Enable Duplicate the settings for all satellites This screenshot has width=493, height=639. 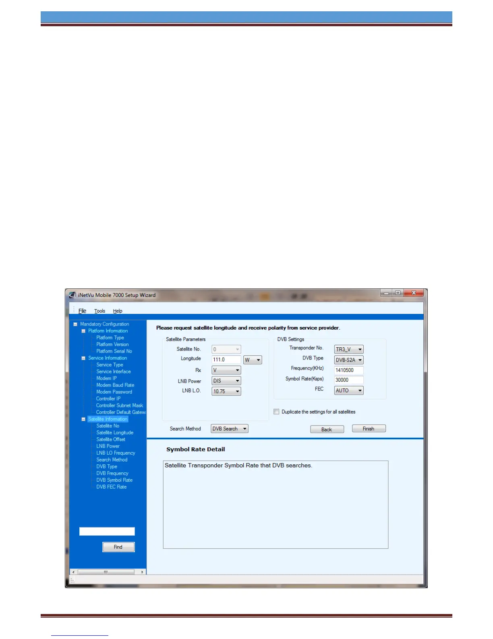coord(276,412)
